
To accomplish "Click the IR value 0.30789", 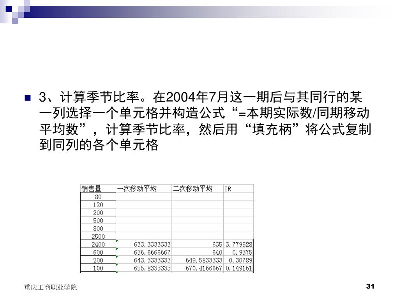I will pos(240,260).
